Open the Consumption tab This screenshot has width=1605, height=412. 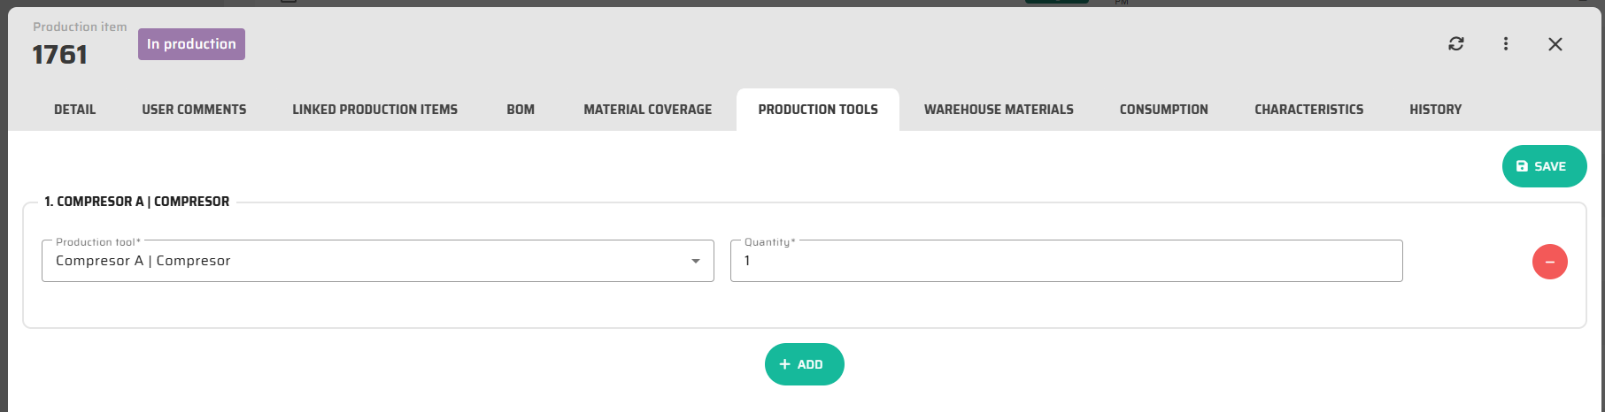[1163, 110]
